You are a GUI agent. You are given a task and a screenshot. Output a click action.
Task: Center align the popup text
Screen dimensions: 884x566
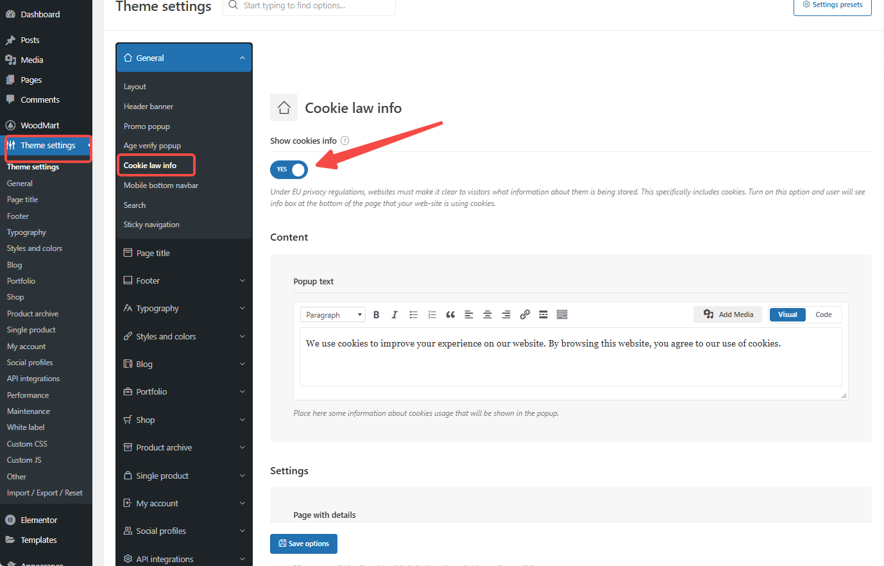pos(488,314)
